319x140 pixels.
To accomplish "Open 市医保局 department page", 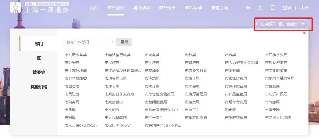I will pos(192,86).
